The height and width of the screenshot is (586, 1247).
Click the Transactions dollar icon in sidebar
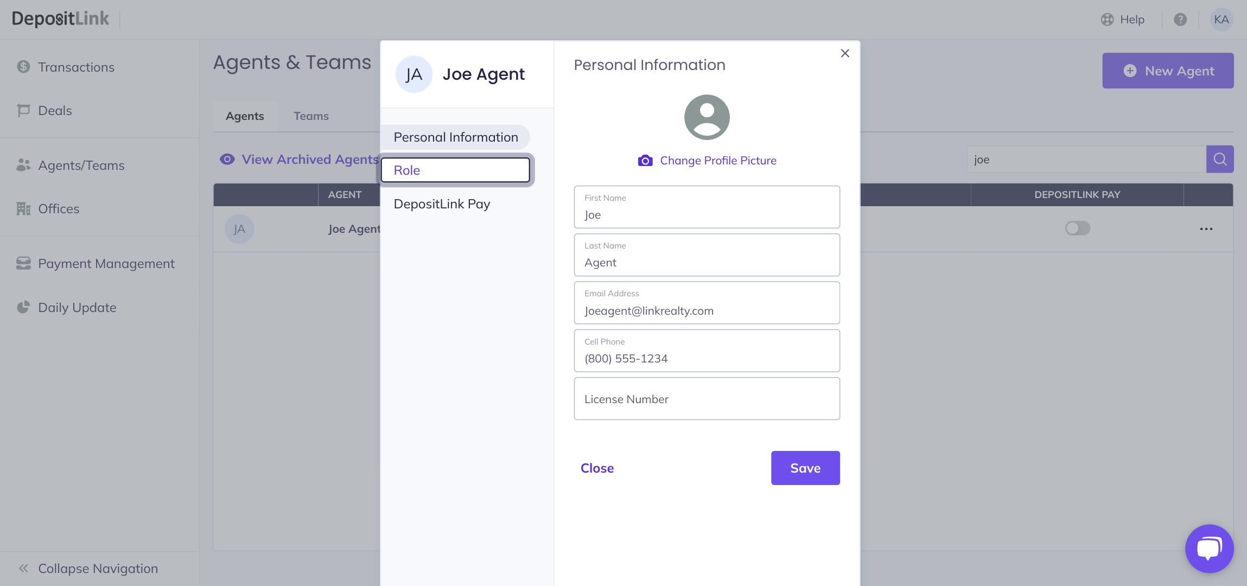[x=23, y=67]
